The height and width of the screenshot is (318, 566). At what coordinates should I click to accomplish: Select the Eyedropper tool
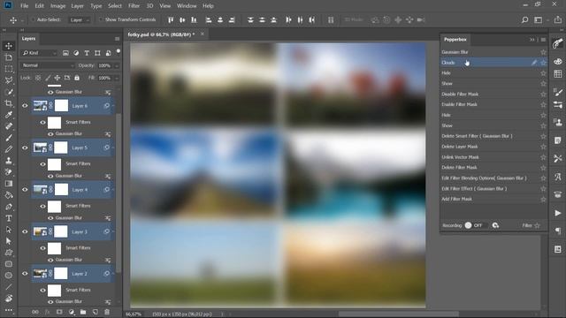click(9, 115)
